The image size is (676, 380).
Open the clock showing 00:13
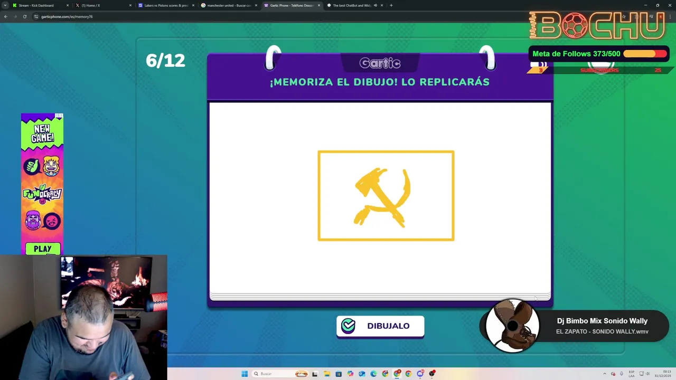(x=663, y=374)
